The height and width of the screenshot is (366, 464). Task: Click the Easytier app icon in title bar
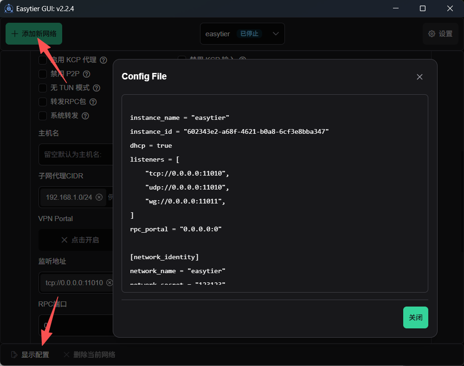pos(9,8)
